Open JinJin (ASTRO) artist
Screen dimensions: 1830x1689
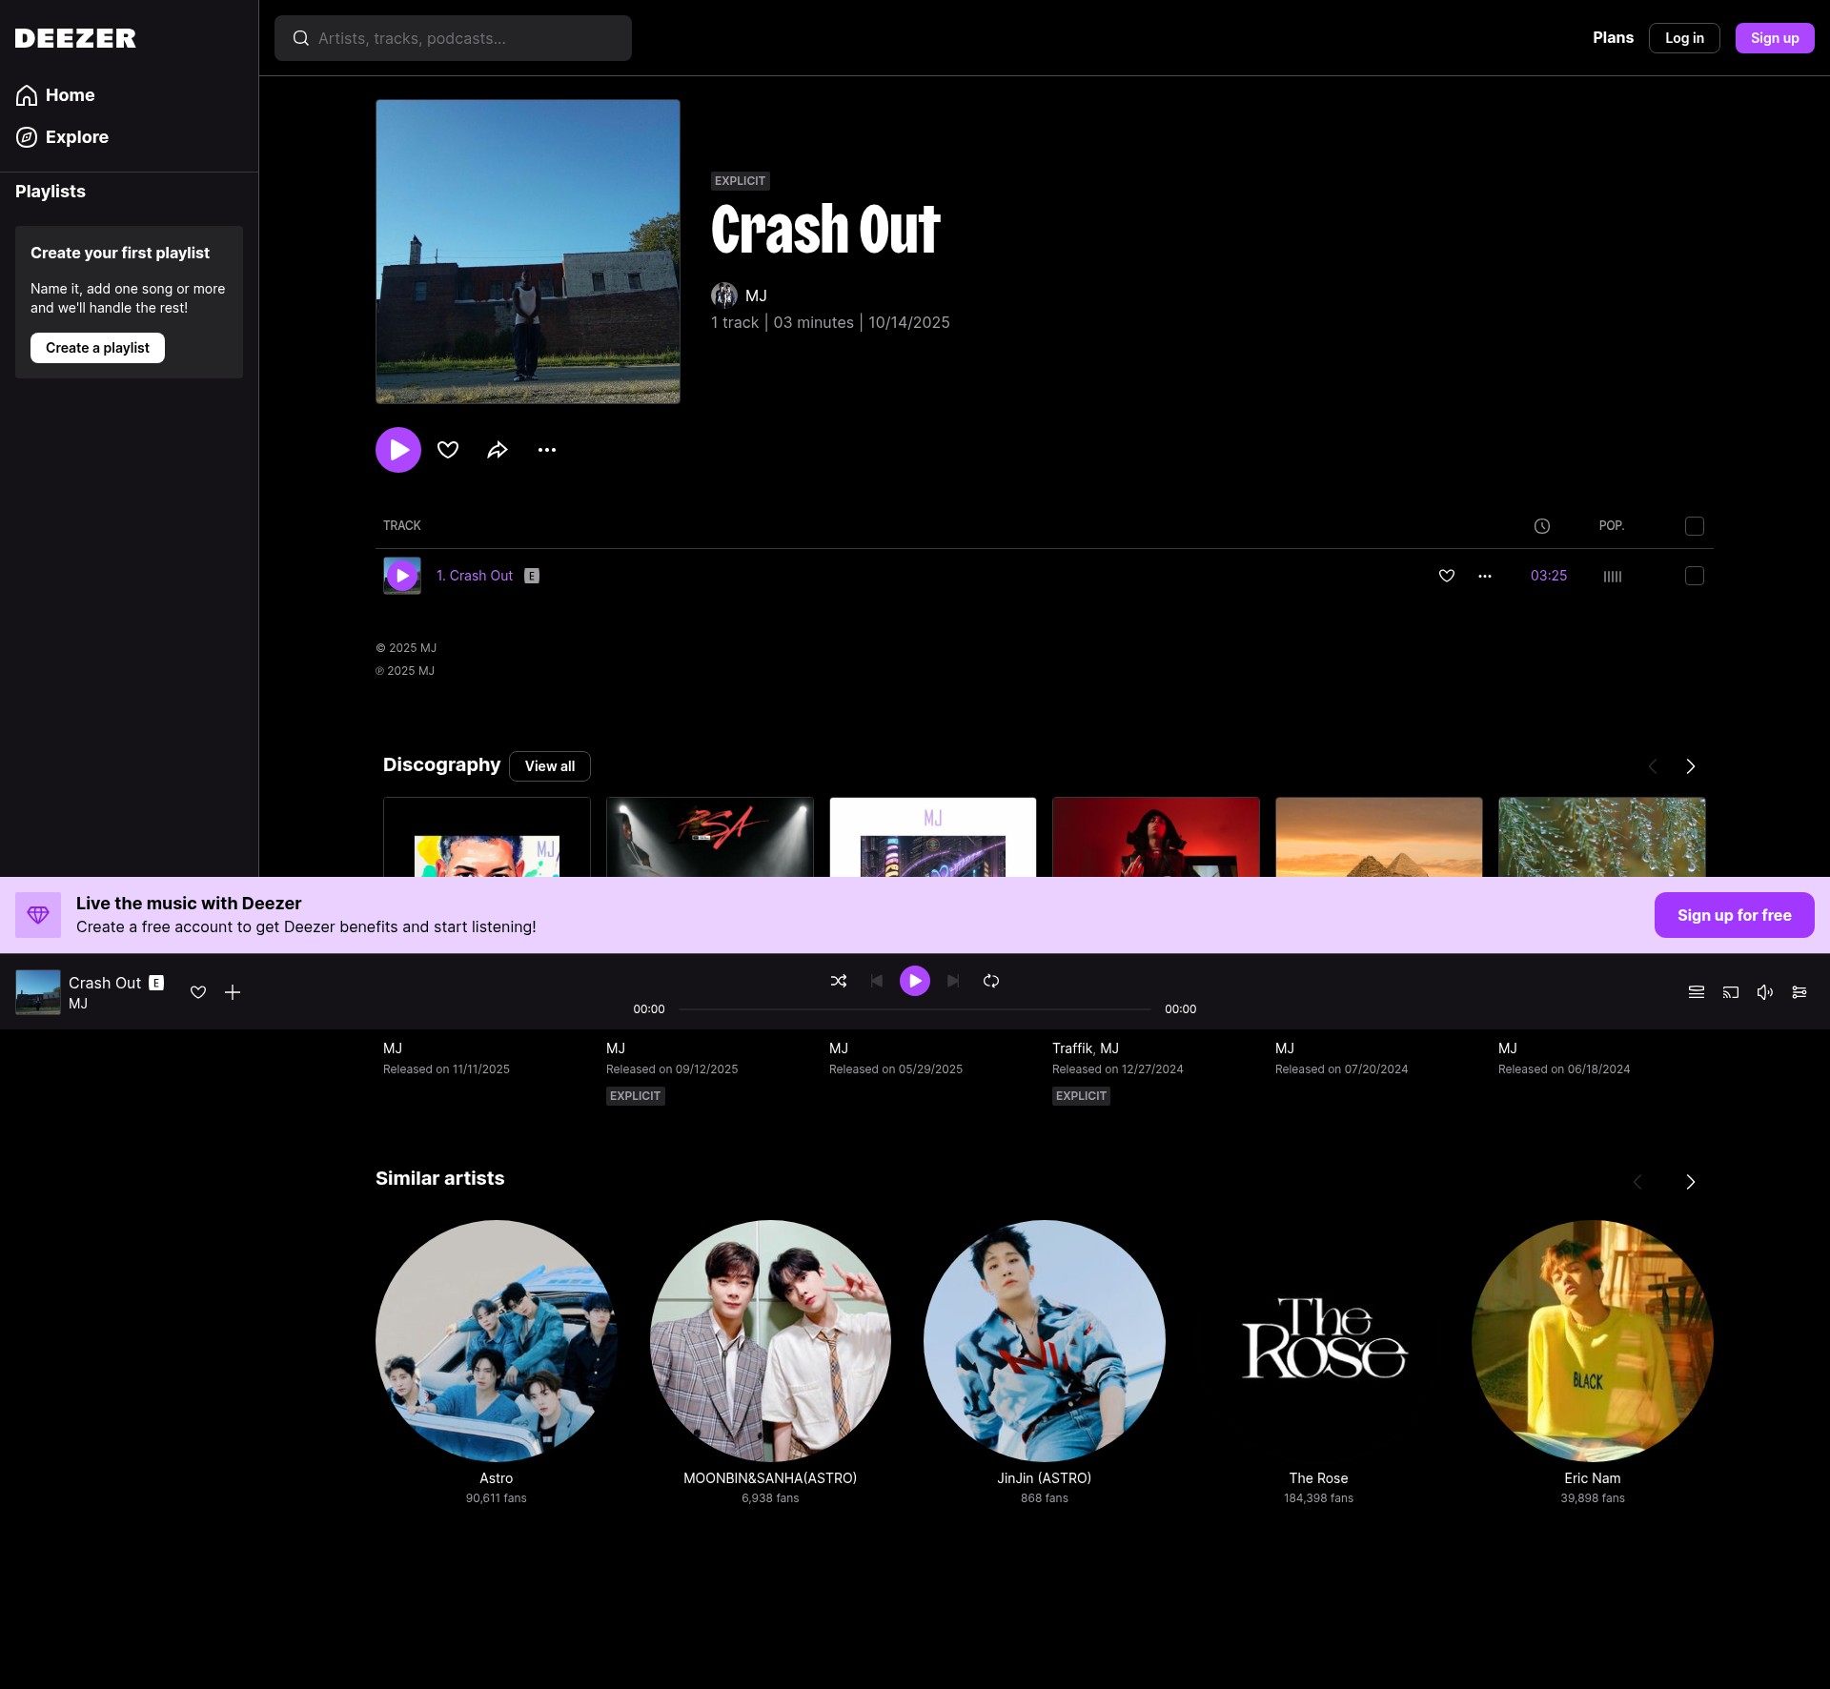[1045, 1341]
